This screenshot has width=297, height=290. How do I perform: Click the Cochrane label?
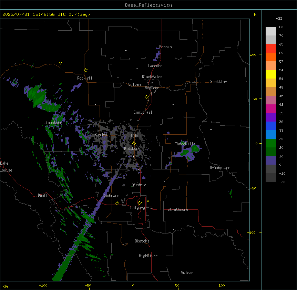pos(111,196)
